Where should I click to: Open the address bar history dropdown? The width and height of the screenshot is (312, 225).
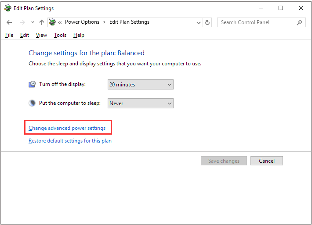198,22
